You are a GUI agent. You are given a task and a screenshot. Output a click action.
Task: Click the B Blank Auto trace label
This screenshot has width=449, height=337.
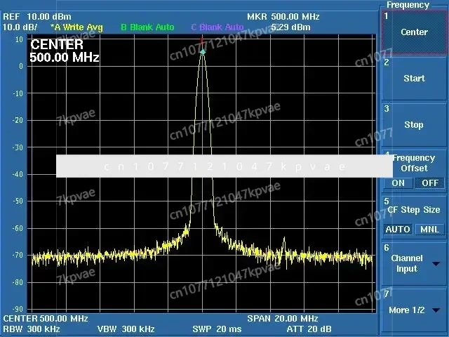pos(147,27)
